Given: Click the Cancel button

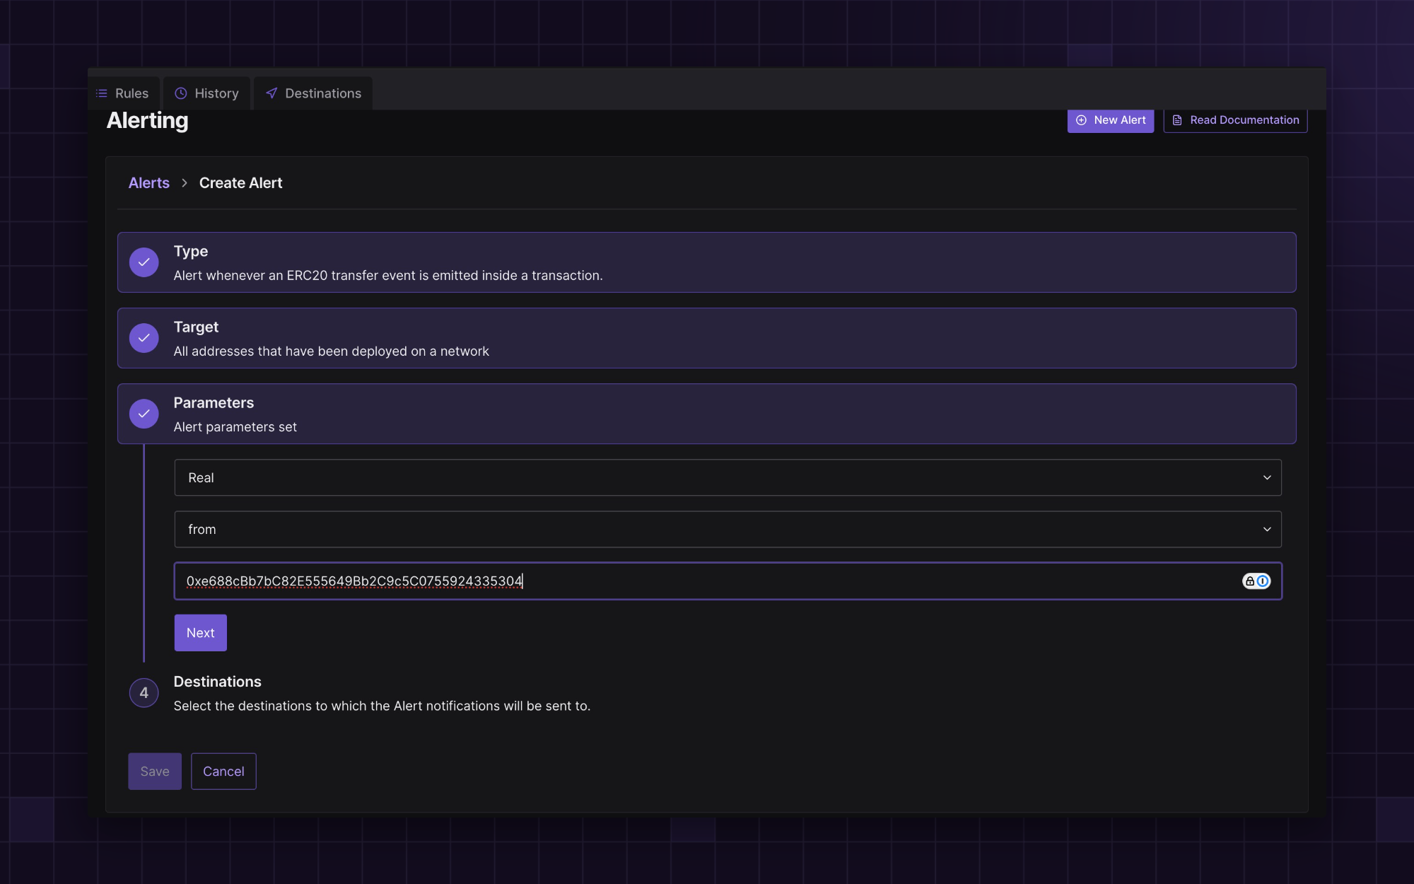Looking at the screenshot, I should click(x=223, y=772).
